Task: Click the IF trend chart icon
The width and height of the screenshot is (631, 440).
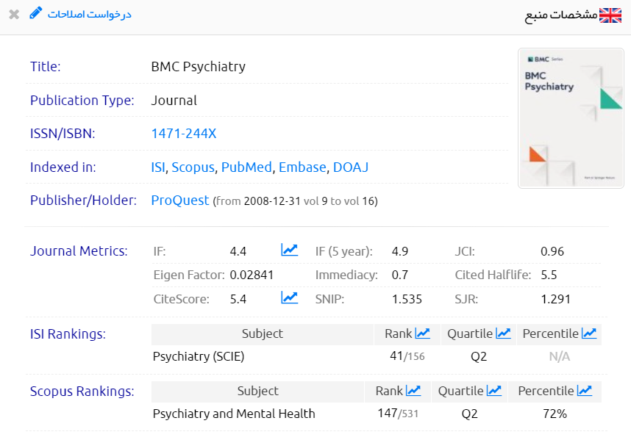Action: click(289, 250)
